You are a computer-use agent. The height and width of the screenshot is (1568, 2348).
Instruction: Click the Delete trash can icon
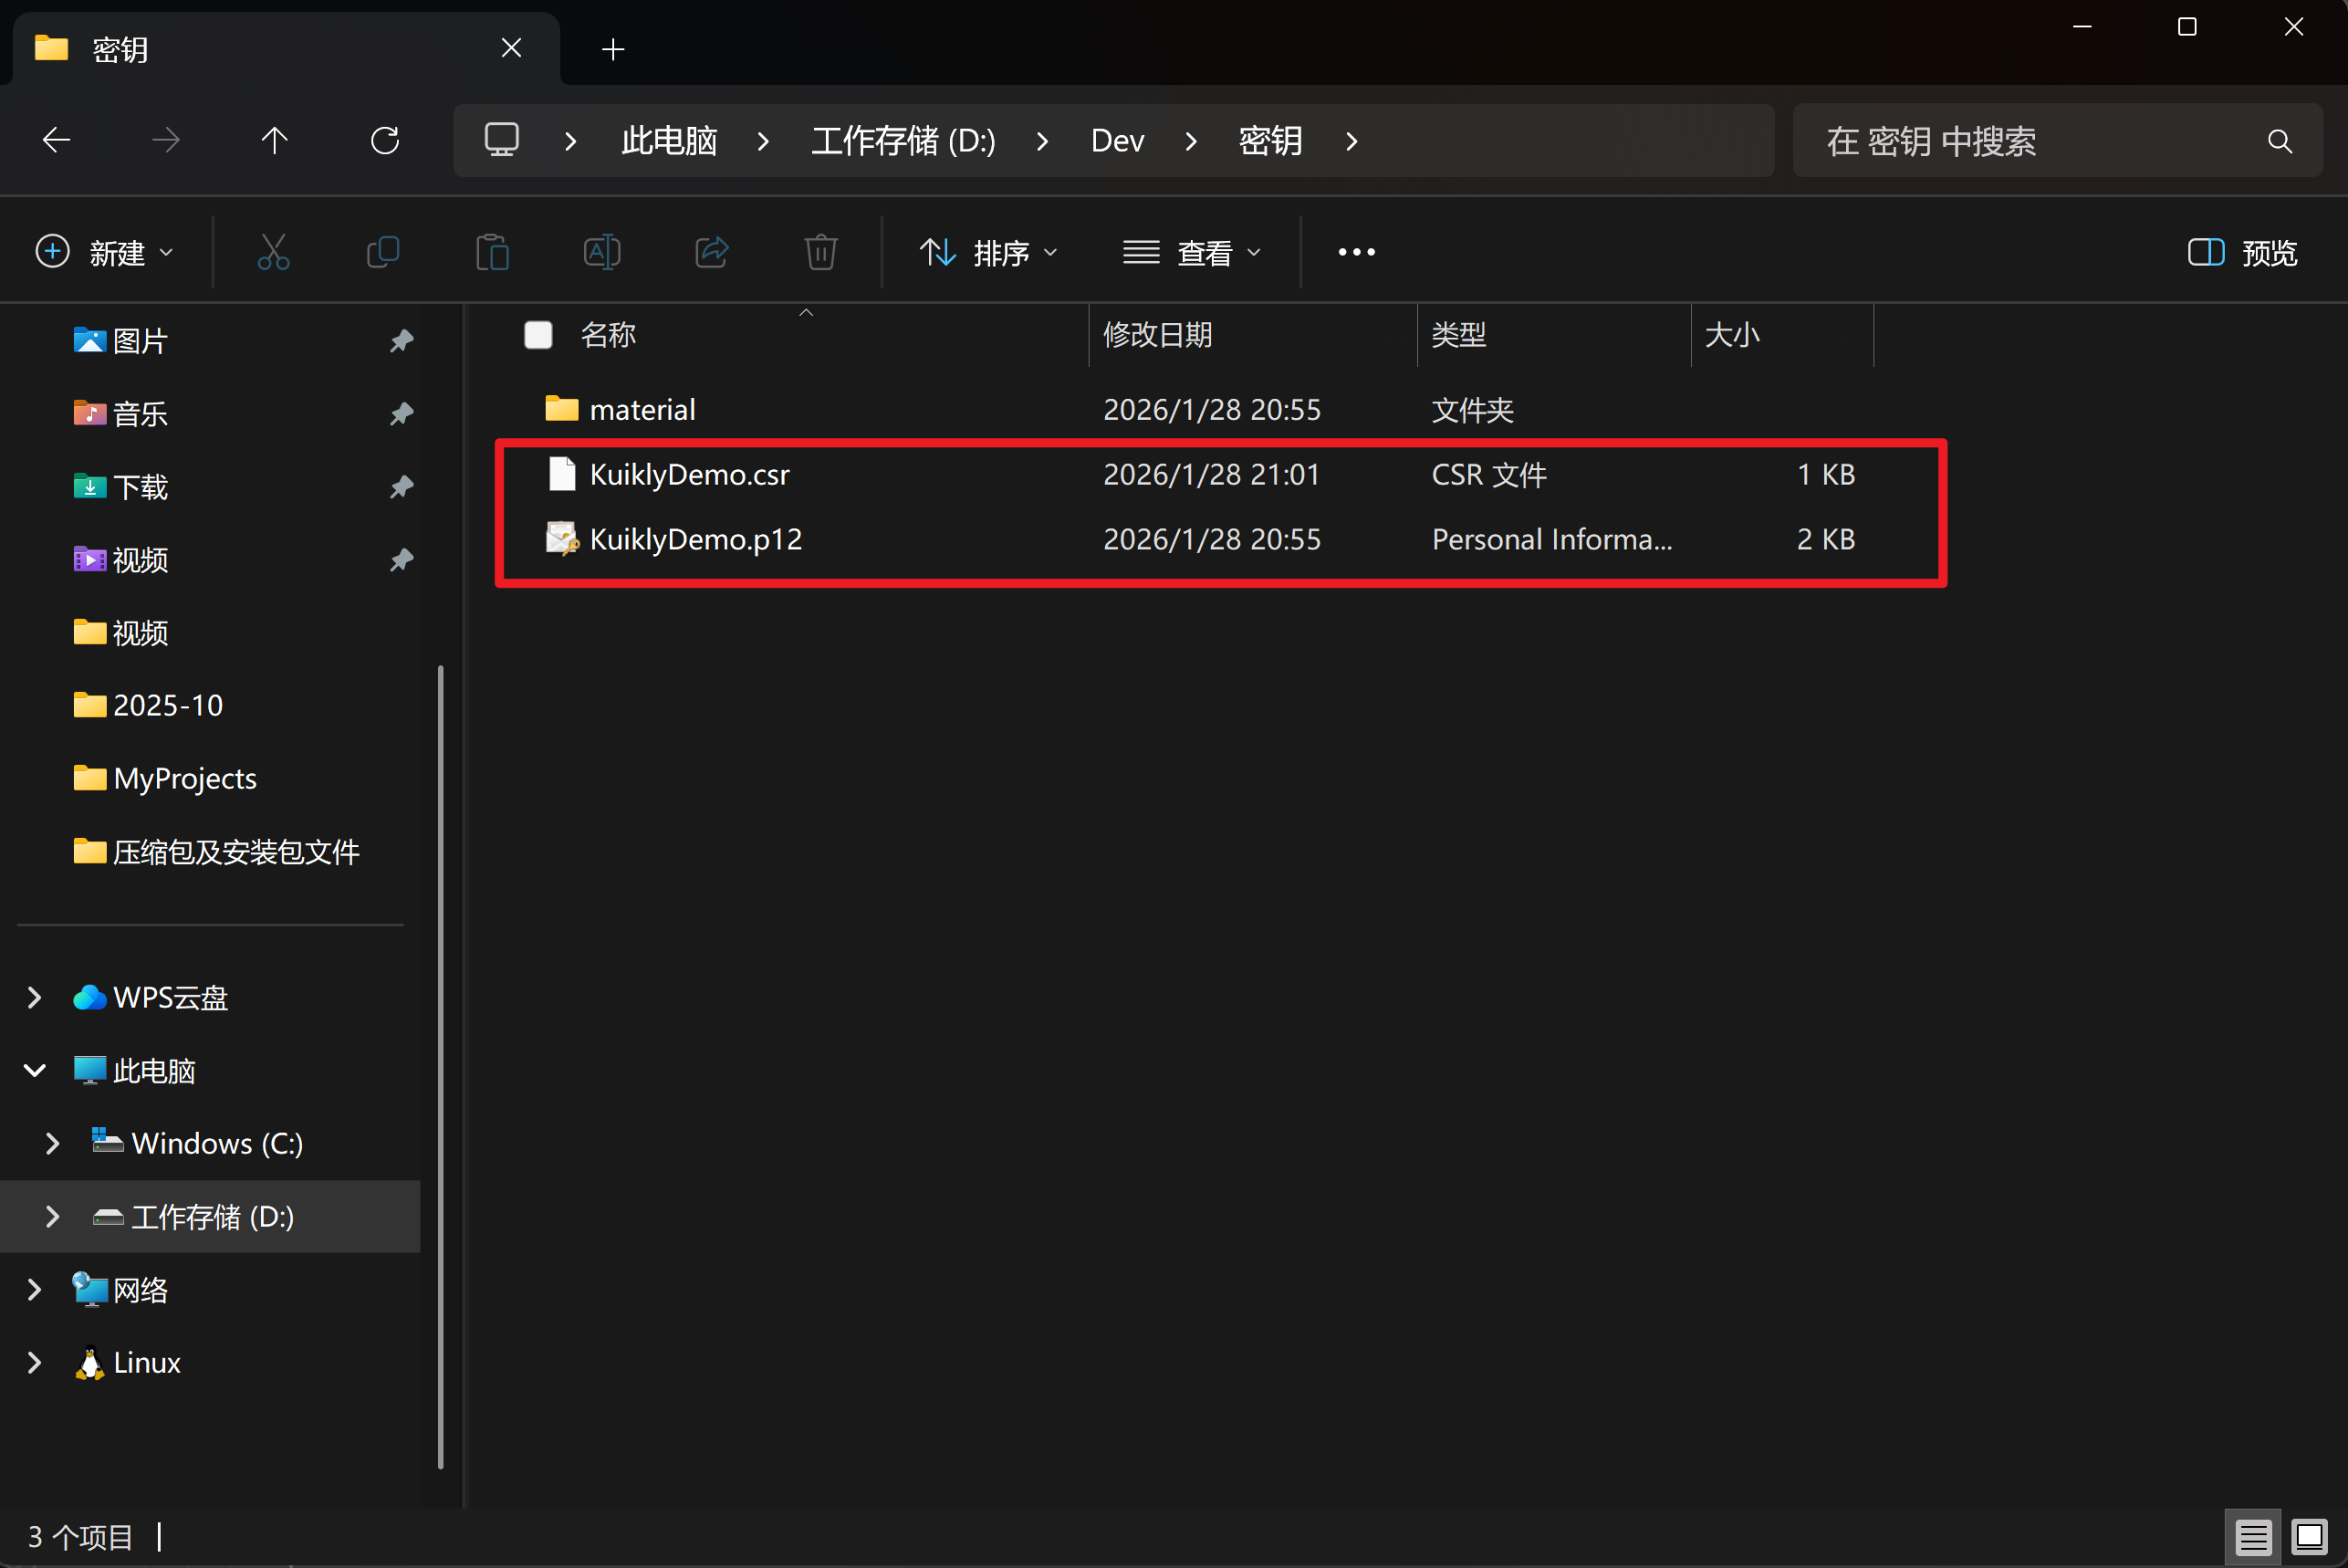(820, 252)
